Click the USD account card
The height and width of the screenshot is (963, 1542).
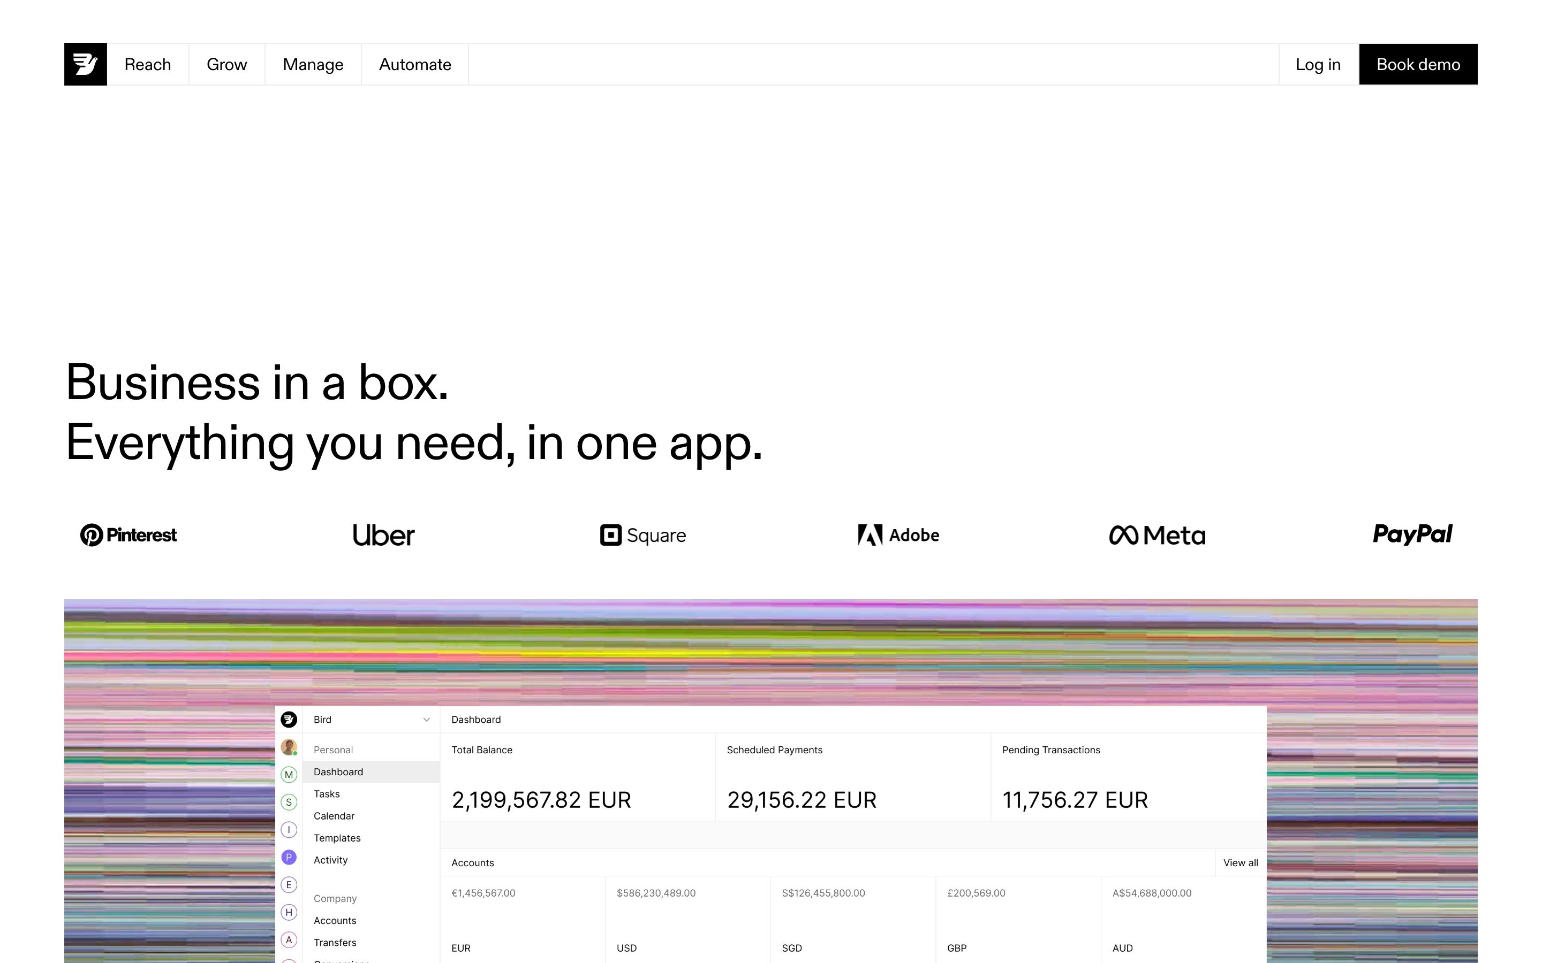(x=687, y=920)
